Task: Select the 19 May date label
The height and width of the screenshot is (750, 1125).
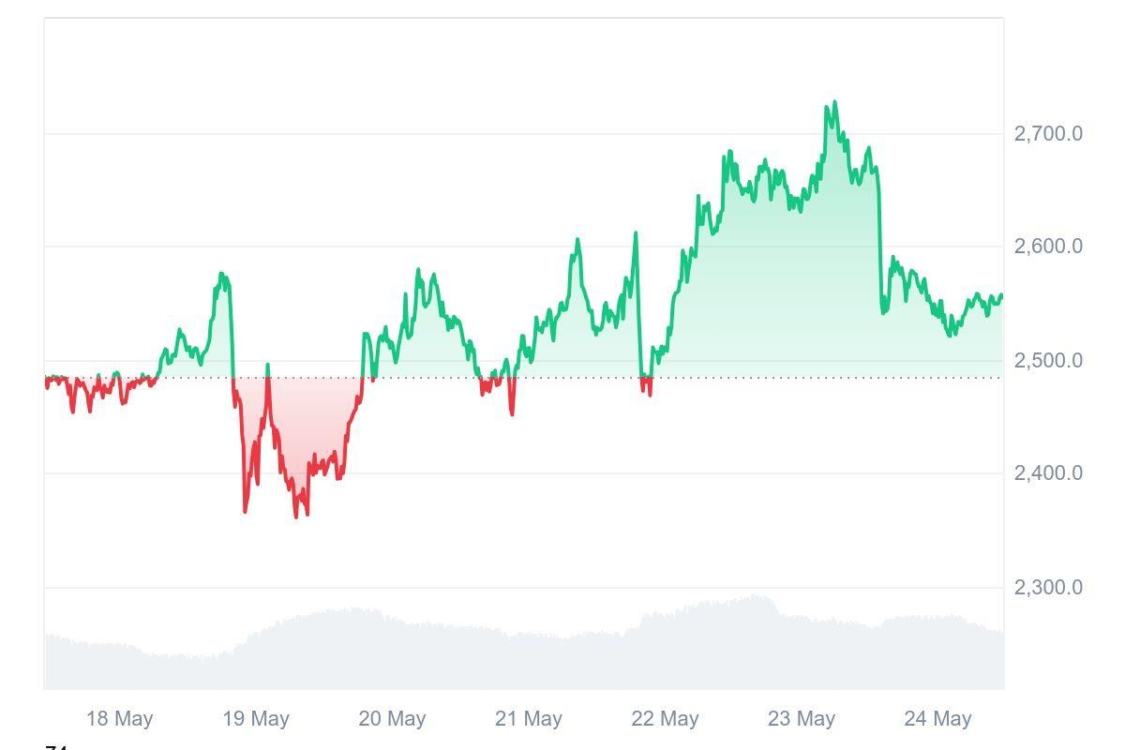Action: click(256, 719)
